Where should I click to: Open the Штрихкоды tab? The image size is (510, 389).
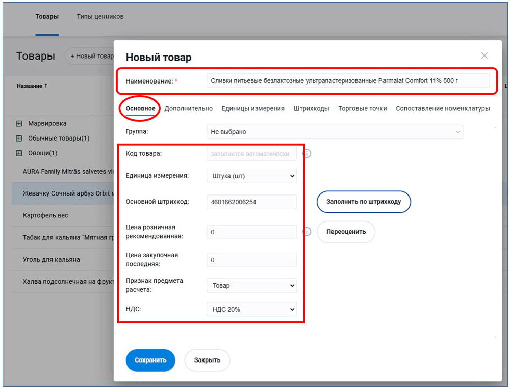(x=311, y=109)
